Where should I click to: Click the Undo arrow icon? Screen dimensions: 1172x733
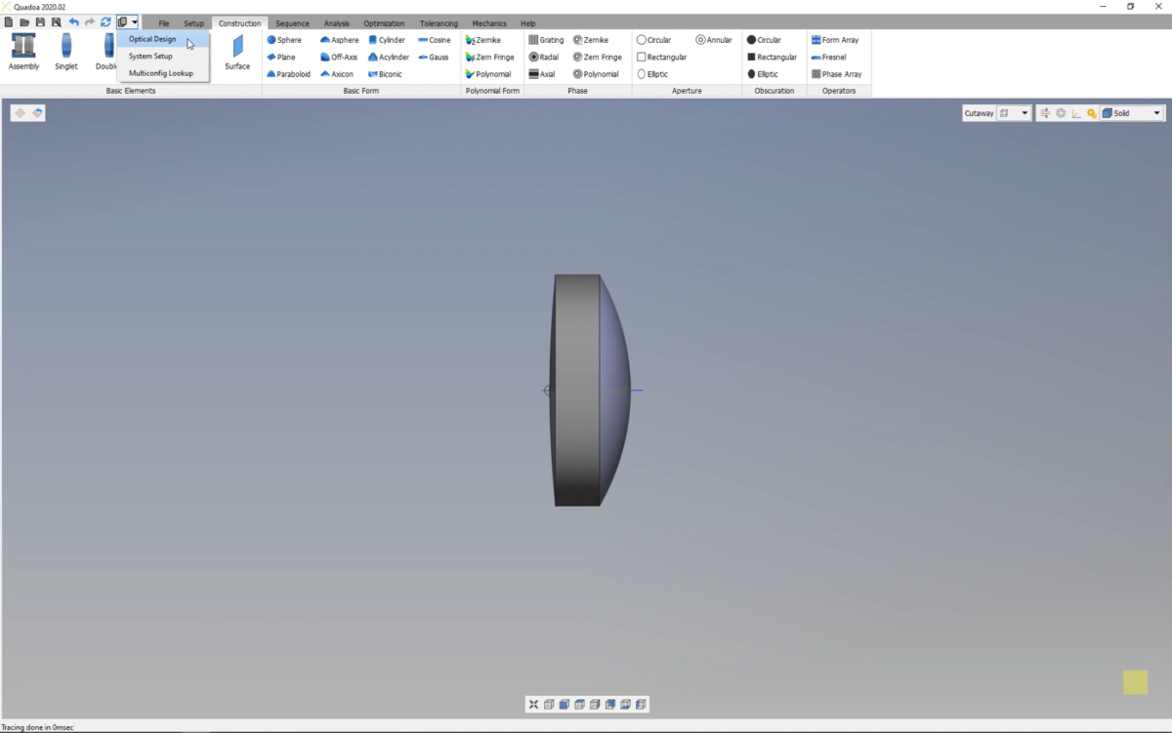pos(73,21)
